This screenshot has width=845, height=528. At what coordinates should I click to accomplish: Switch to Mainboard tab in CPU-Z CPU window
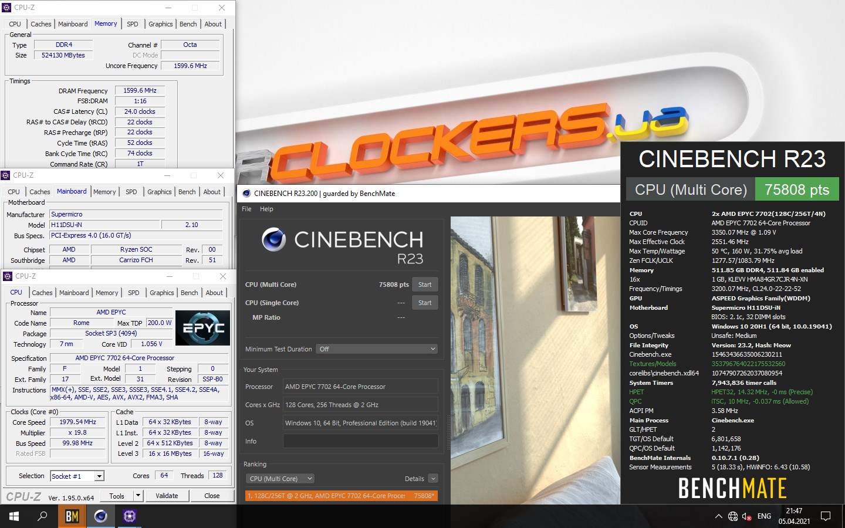pyautogui.click(x=74, y=293)
